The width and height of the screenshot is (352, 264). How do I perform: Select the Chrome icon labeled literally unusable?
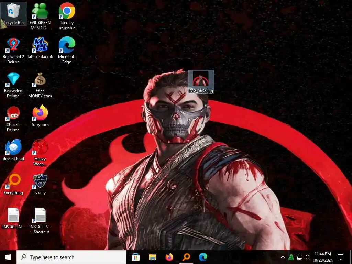(67, 16)
